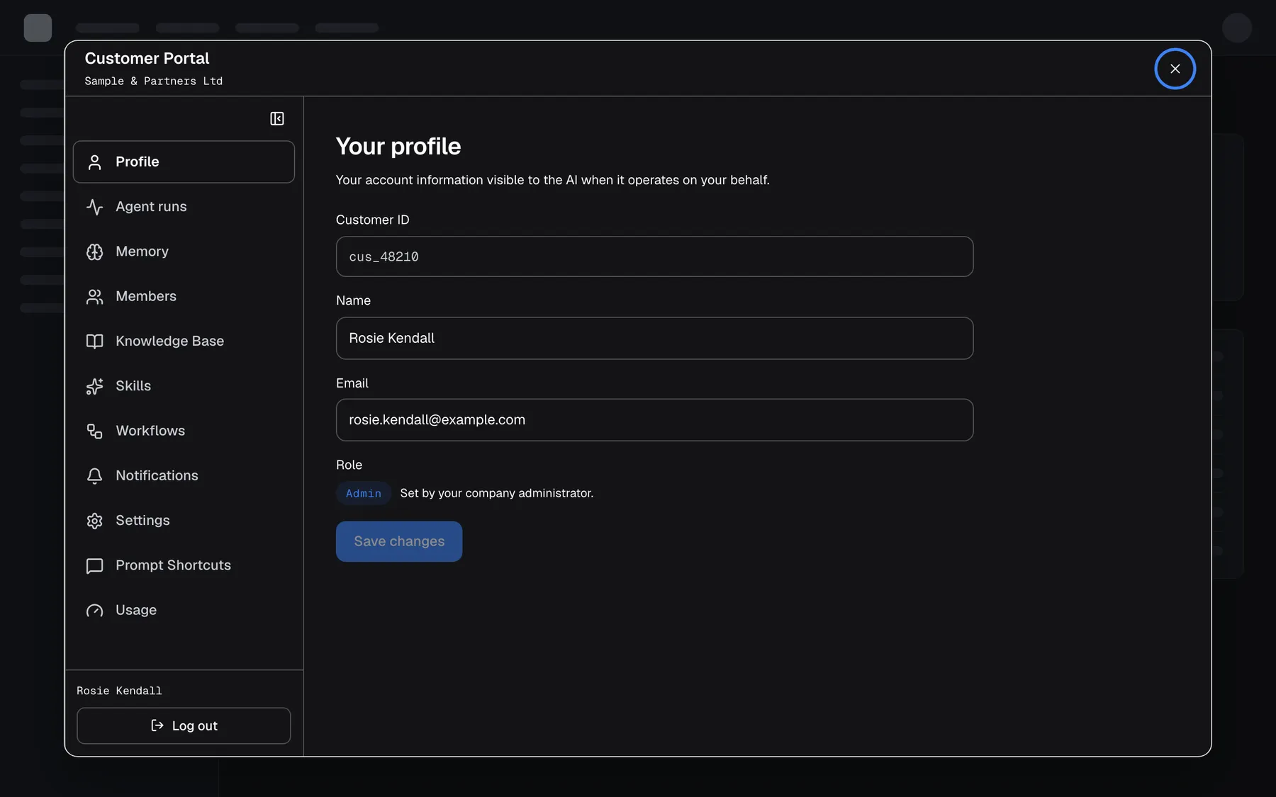Viewport: 1276px width, 797px height.
Task: Open the Settings section
Action: tap(184, 521)
